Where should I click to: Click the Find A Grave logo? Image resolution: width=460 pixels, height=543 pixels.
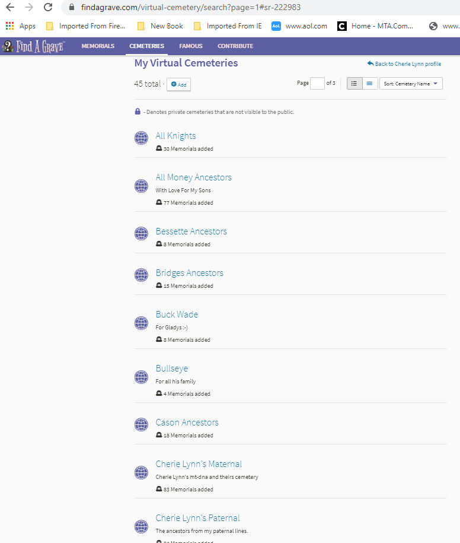(x=33, y=46)
